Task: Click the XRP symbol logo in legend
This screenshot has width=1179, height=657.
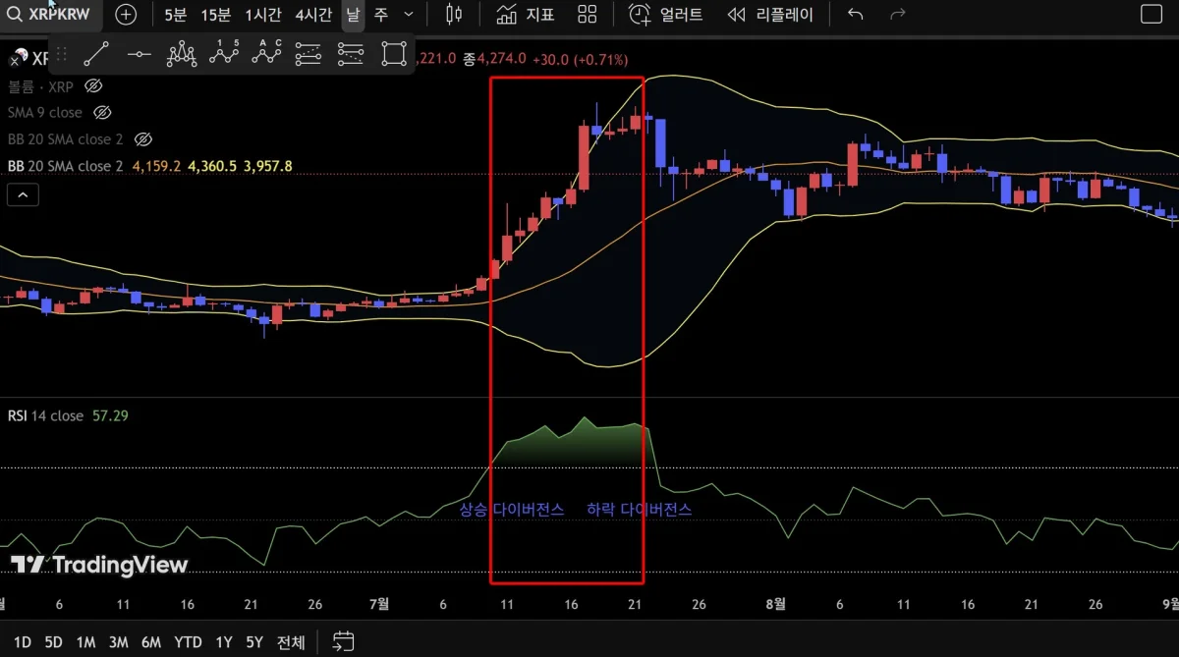Action: pyautogui.click(x=18, y=57)
